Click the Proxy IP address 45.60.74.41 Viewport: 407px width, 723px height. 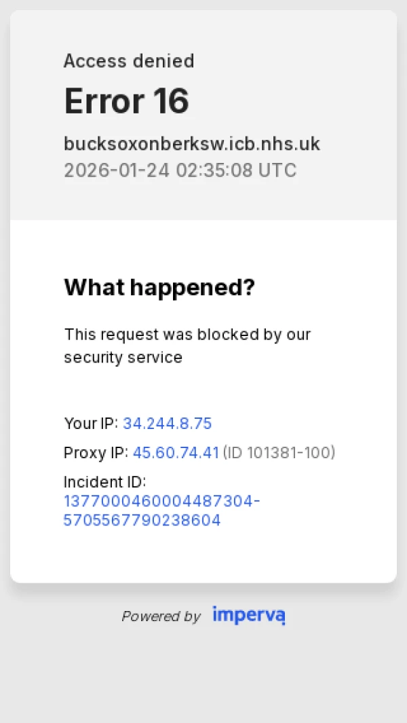coord(176,453)
